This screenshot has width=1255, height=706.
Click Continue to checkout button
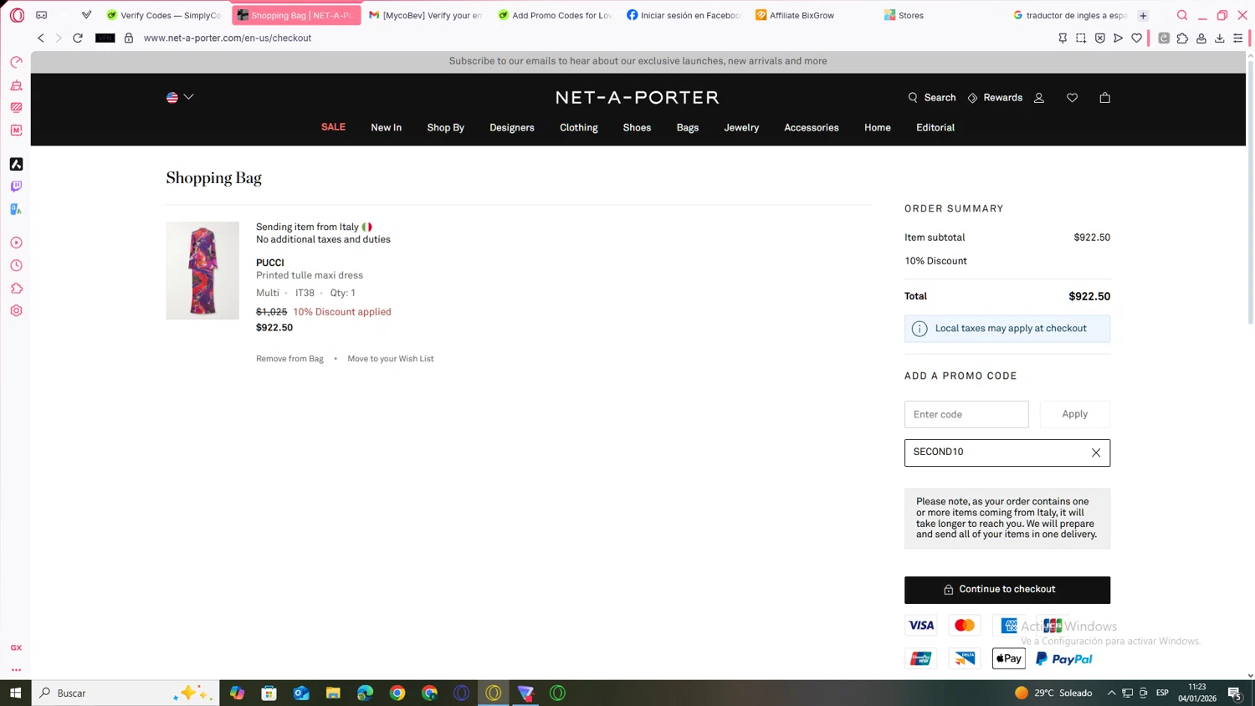pyautogui.click(x=1007, y=590)
